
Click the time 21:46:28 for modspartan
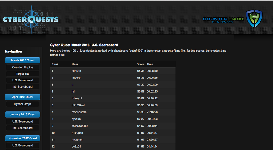(152, 112)
